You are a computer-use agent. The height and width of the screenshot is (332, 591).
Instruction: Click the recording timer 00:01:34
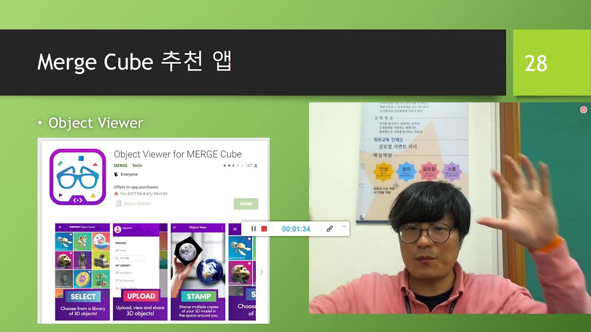pos(296,229)
